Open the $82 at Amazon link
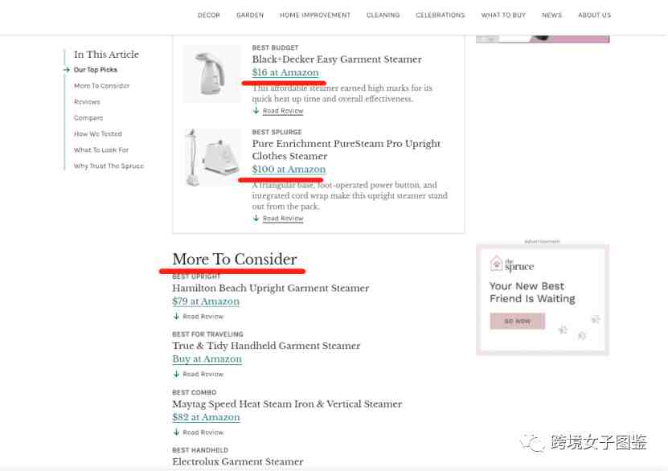The width and height of the screenshot is (668, 471). [207, 417]
